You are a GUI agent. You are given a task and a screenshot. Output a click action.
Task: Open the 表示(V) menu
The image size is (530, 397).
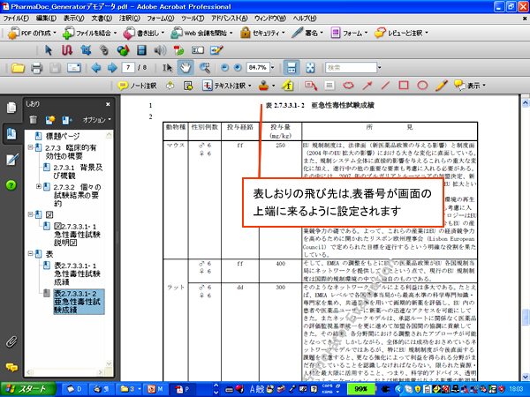(x=73, y=19)
